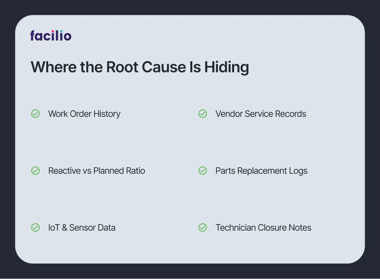Expand the Technician Closure Notes item
Viewport: 380px width, 279px height.
click(263, 227)
